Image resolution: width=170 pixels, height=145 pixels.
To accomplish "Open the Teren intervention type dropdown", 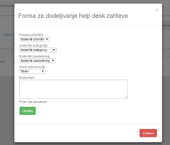I will coord(32,71).
